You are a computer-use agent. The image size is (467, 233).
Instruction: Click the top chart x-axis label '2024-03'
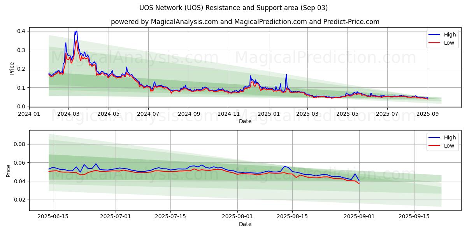pos(68,114)
